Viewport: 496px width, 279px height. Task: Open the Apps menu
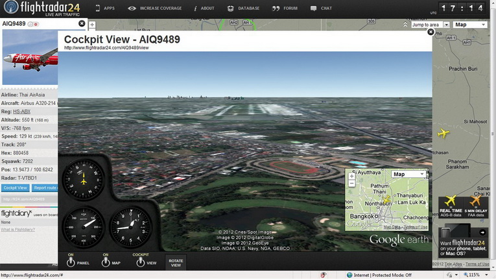point(105,8)
